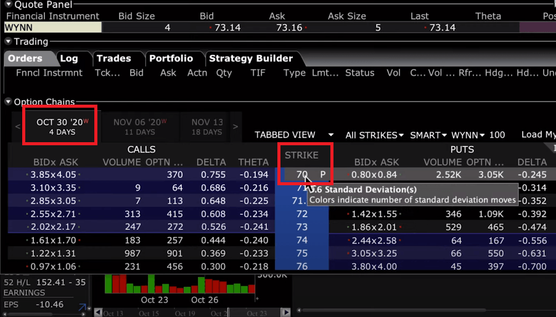
Task: Open the TABBED VIEW dropdown
Action: pos(294,135)
